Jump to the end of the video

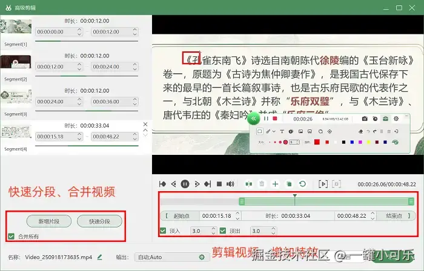click(208, 184)
